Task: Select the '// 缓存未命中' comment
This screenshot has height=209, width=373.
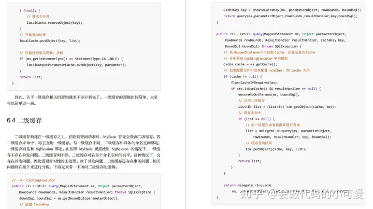Action: click(250, 113)
